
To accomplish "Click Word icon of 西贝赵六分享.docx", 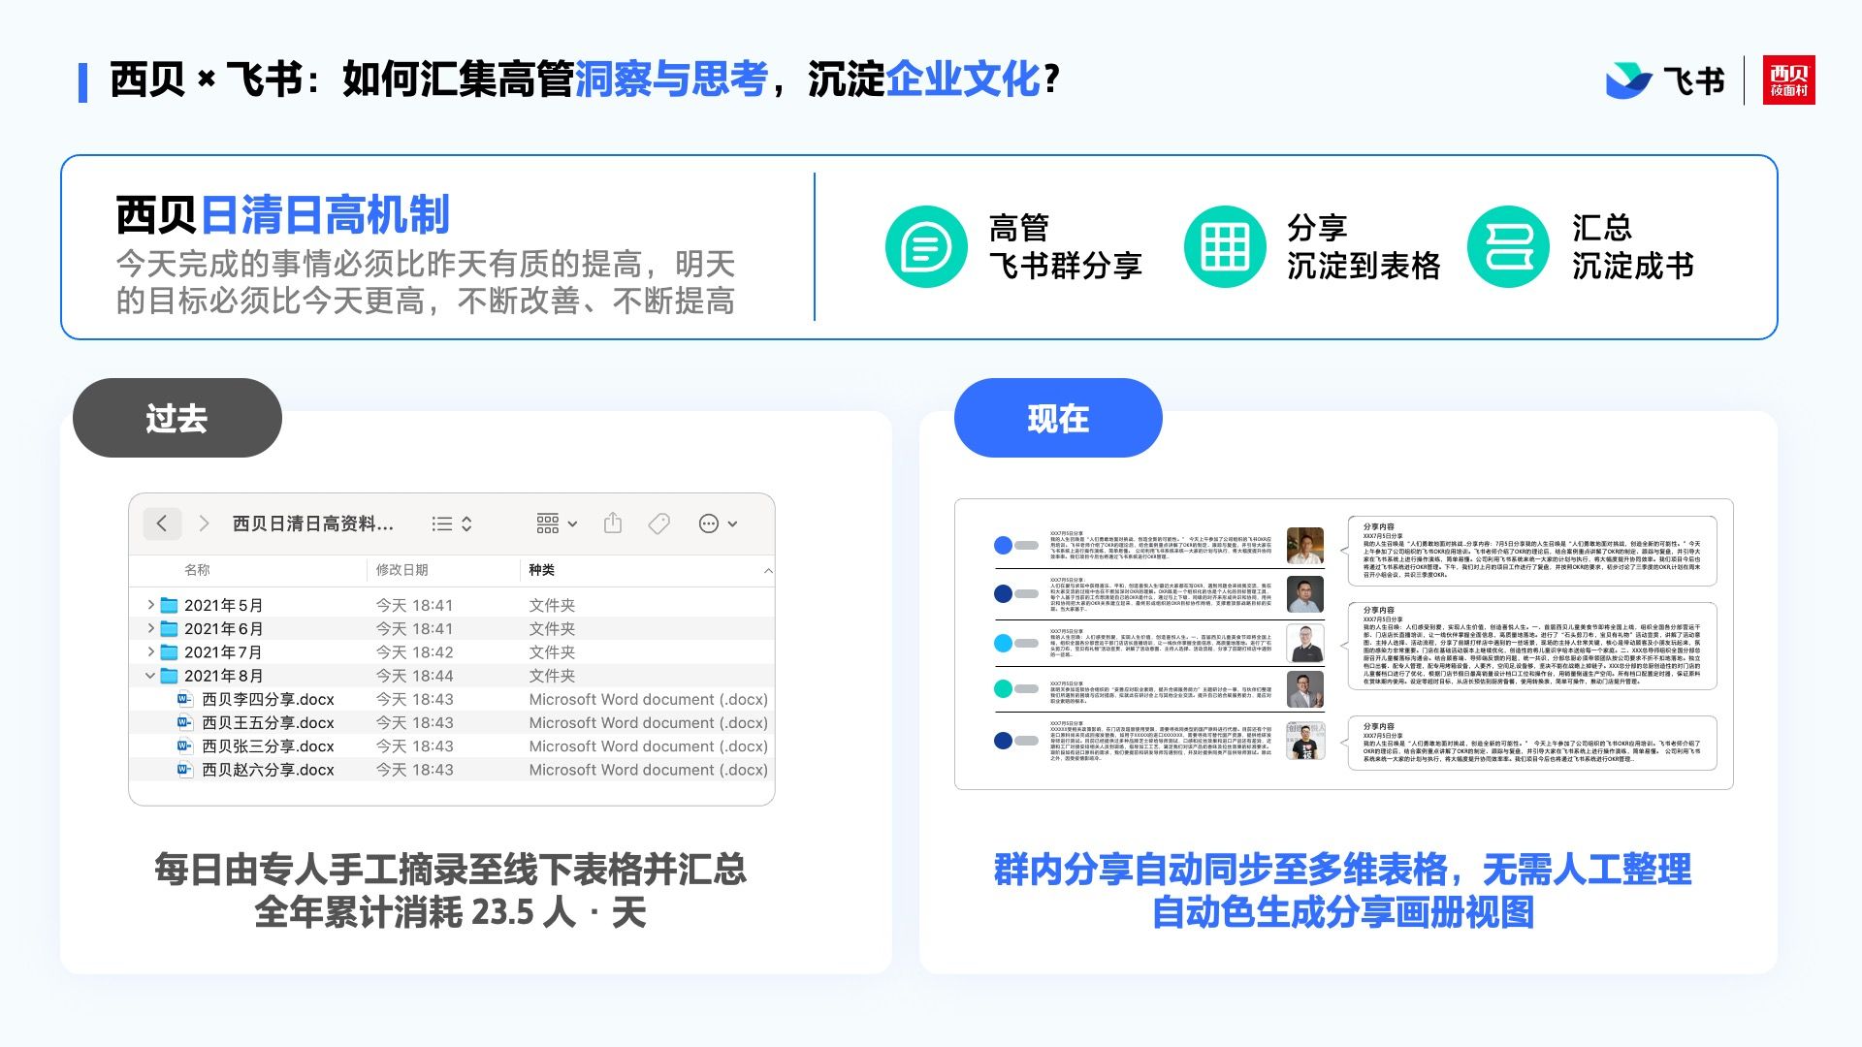I will coord(184,770).
